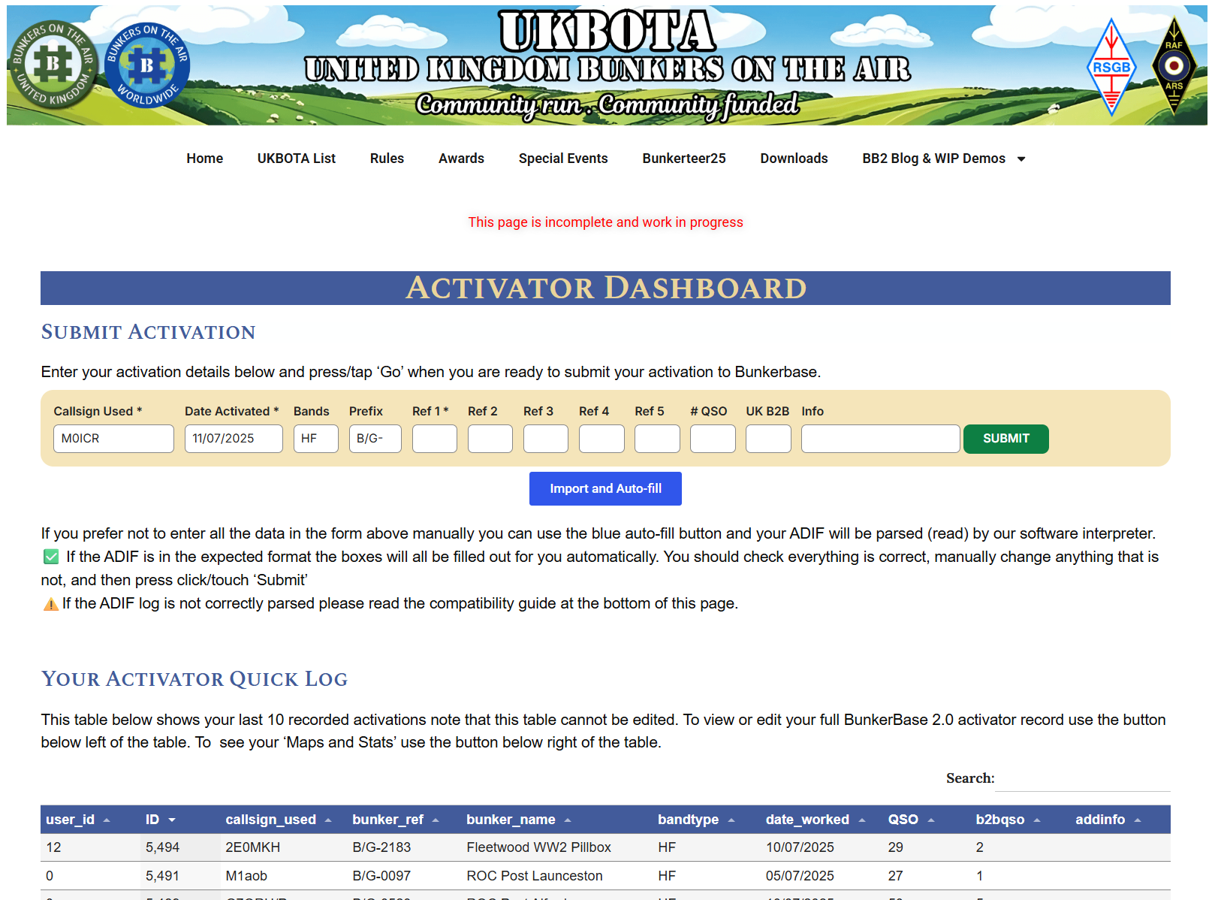Click the Bunkers on the Air Worldwide logo

click(147, 65)
